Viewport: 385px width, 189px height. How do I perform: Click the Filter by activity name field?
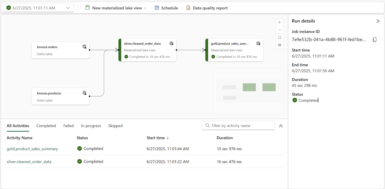coord(238,126)
